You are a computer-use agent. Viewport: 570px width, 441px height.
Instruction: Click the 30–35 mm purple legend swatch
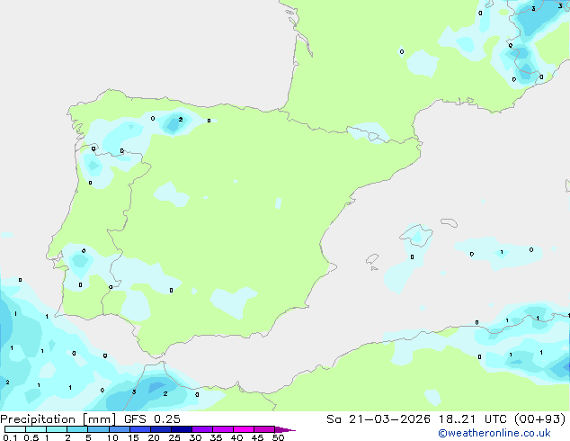coord(201,429)
